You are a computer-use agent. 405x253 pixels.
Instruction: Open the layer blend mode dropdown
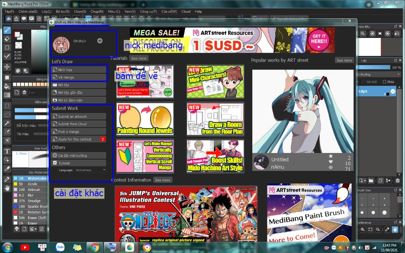tap(379, 74)
